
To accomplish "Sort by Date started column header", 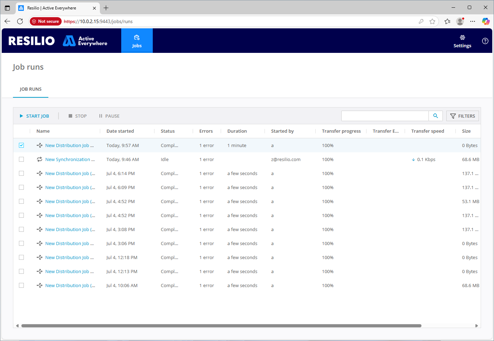I will pyautogui.click(x=120, y=131).
